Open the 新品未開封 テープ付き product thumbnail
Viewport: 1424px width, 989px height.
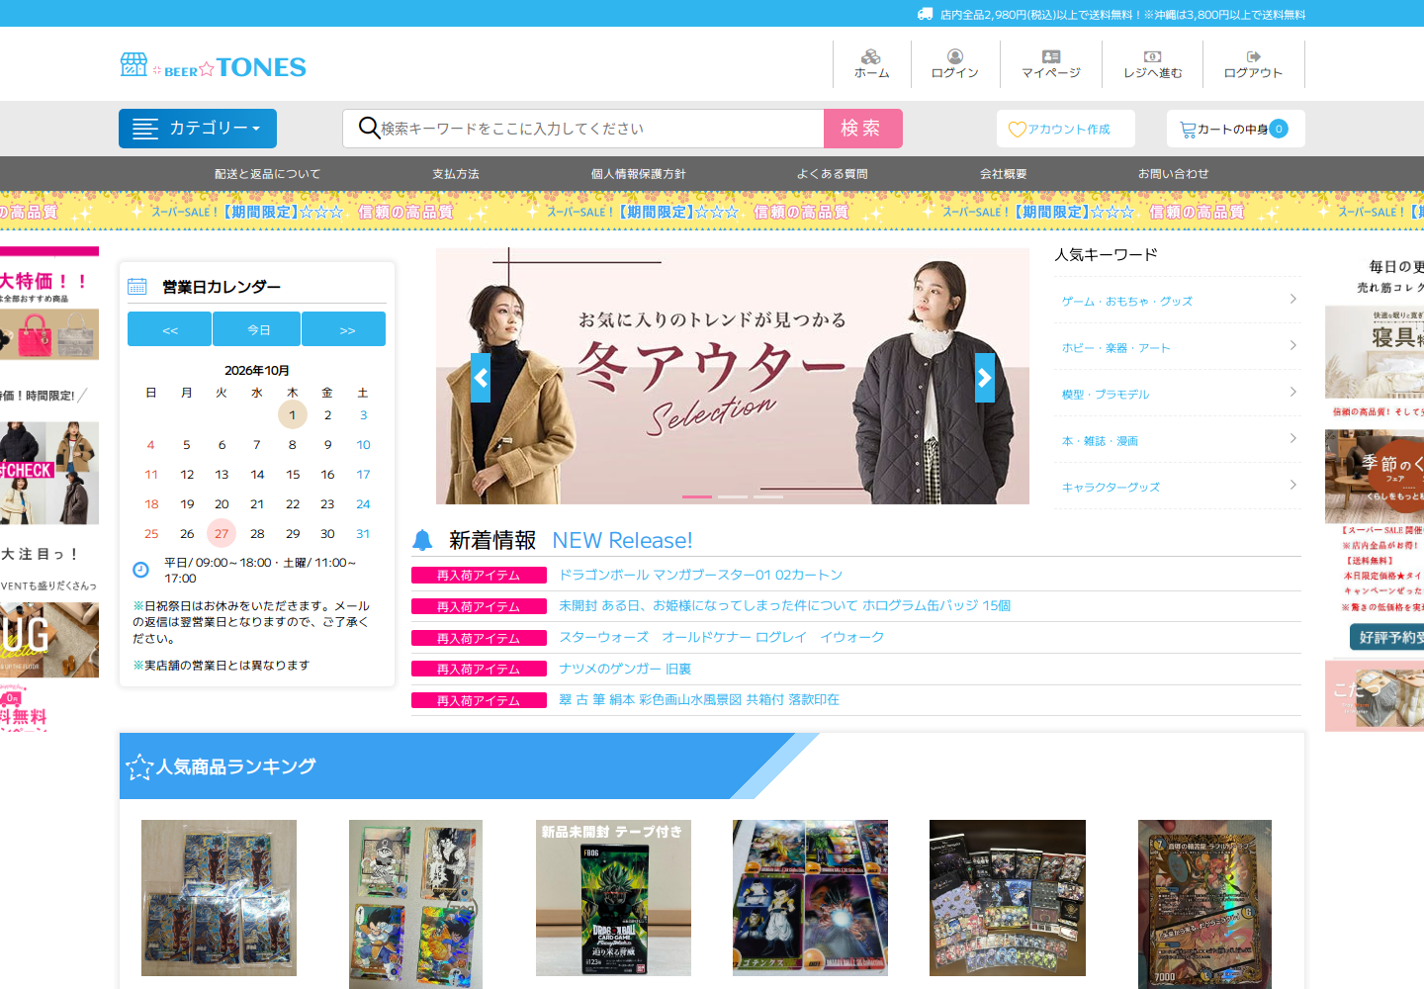[613, 898]
